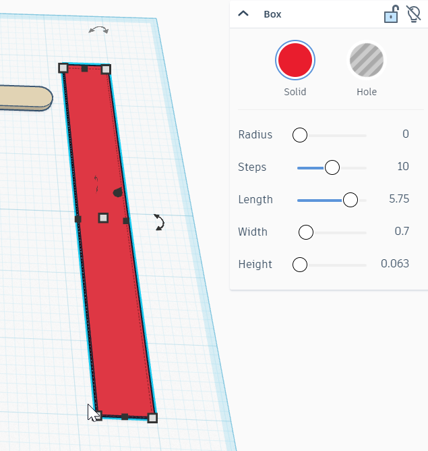Switch the shape to Hole mode
428x451 pixels.
click(x=366, y=60)
